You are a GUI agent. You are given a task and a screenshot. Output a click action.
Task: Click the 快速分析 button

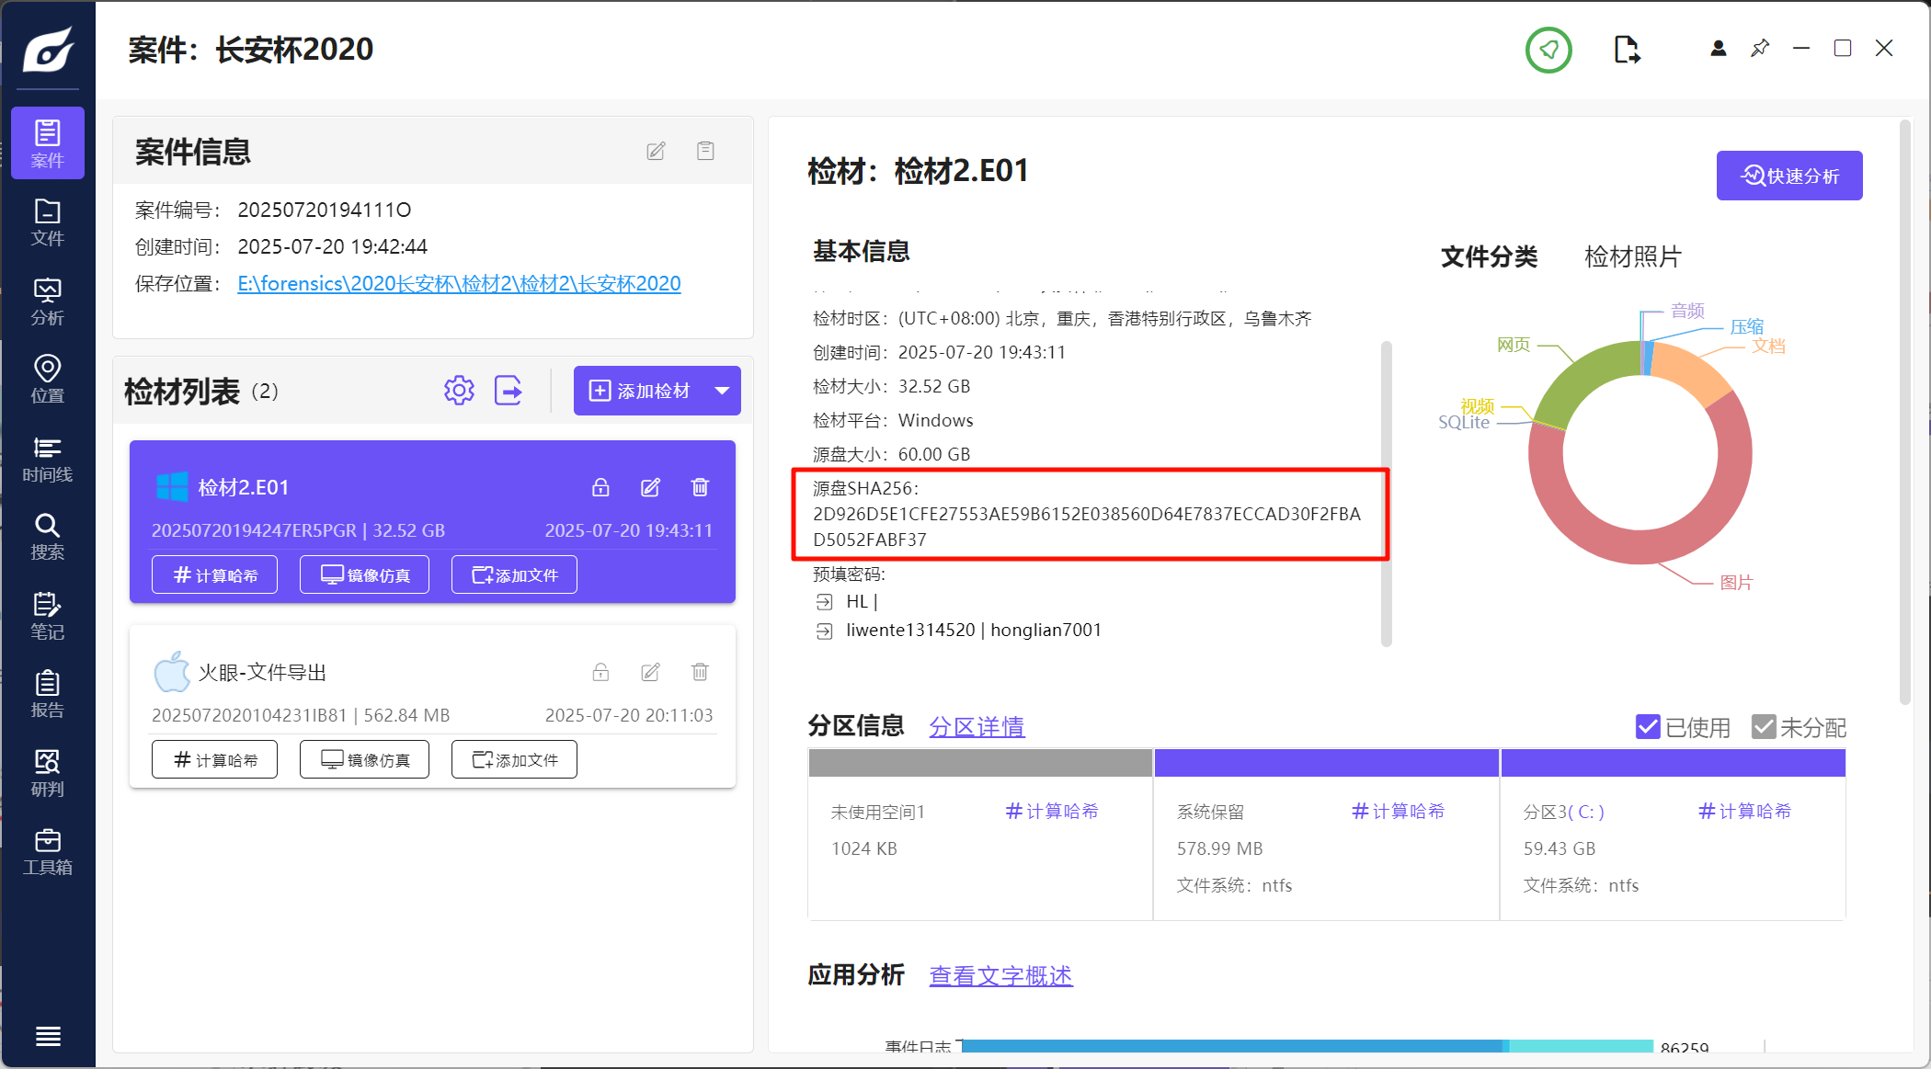click(x=1788, y=176)
